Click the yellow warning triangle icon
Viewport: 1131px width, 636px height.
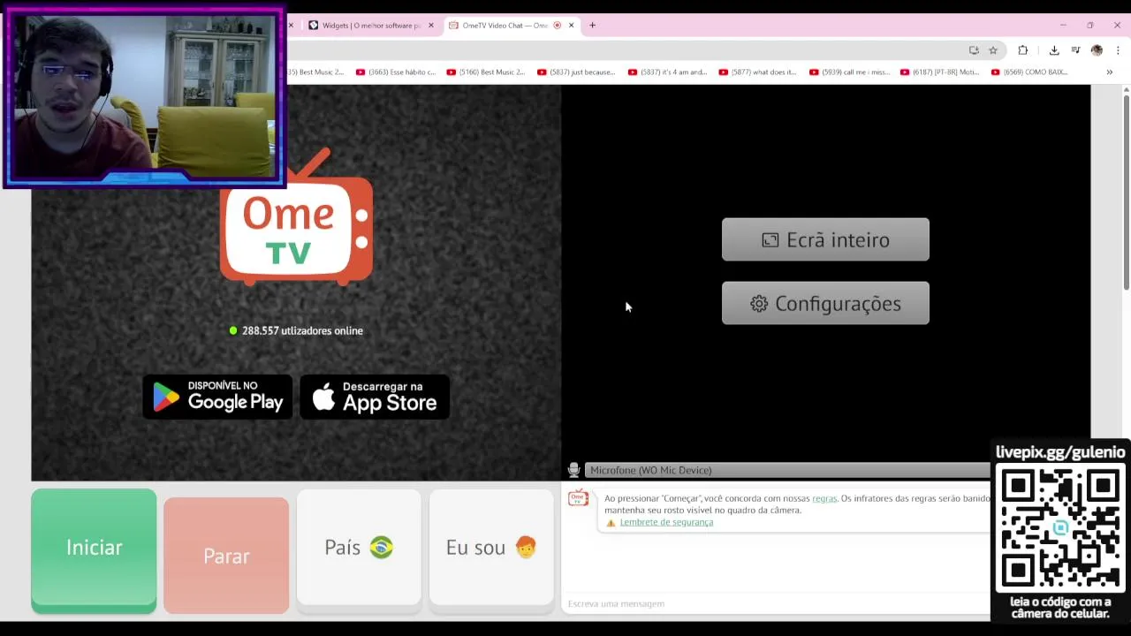[x=611, y=522]
